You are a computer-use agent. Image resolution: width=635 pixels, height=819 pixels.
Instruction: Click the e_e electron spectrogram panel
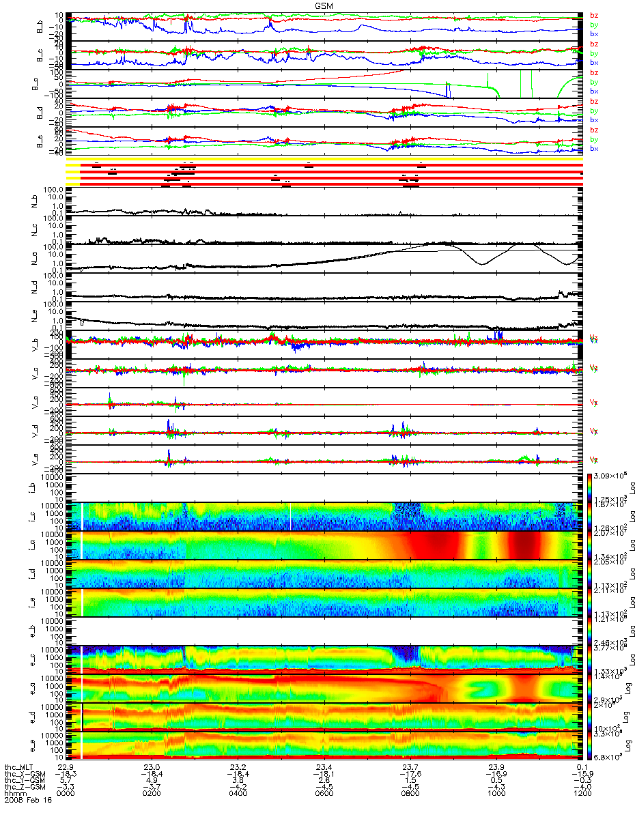(324, 746)
